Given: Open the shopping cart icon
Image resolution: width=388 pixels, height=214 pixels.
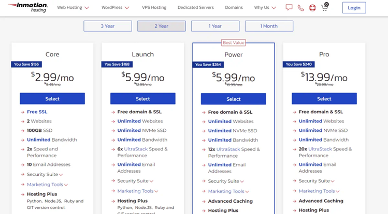Looking at the screenshot, I should point(325,8).
